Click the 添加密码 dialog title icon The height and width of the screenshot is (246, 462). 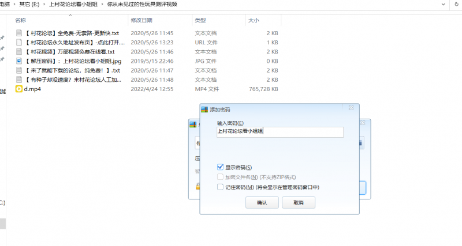[x=204, y=109]
